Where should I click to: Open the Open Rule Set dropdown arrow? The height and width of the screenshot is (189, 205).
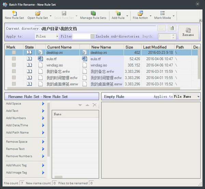pyautogui.click(x=51, y=16)
